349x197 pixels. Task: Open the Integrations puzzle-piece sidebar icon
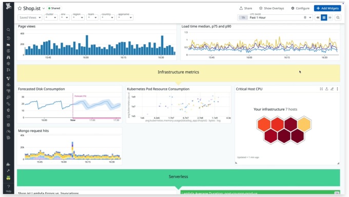(8, 164)
